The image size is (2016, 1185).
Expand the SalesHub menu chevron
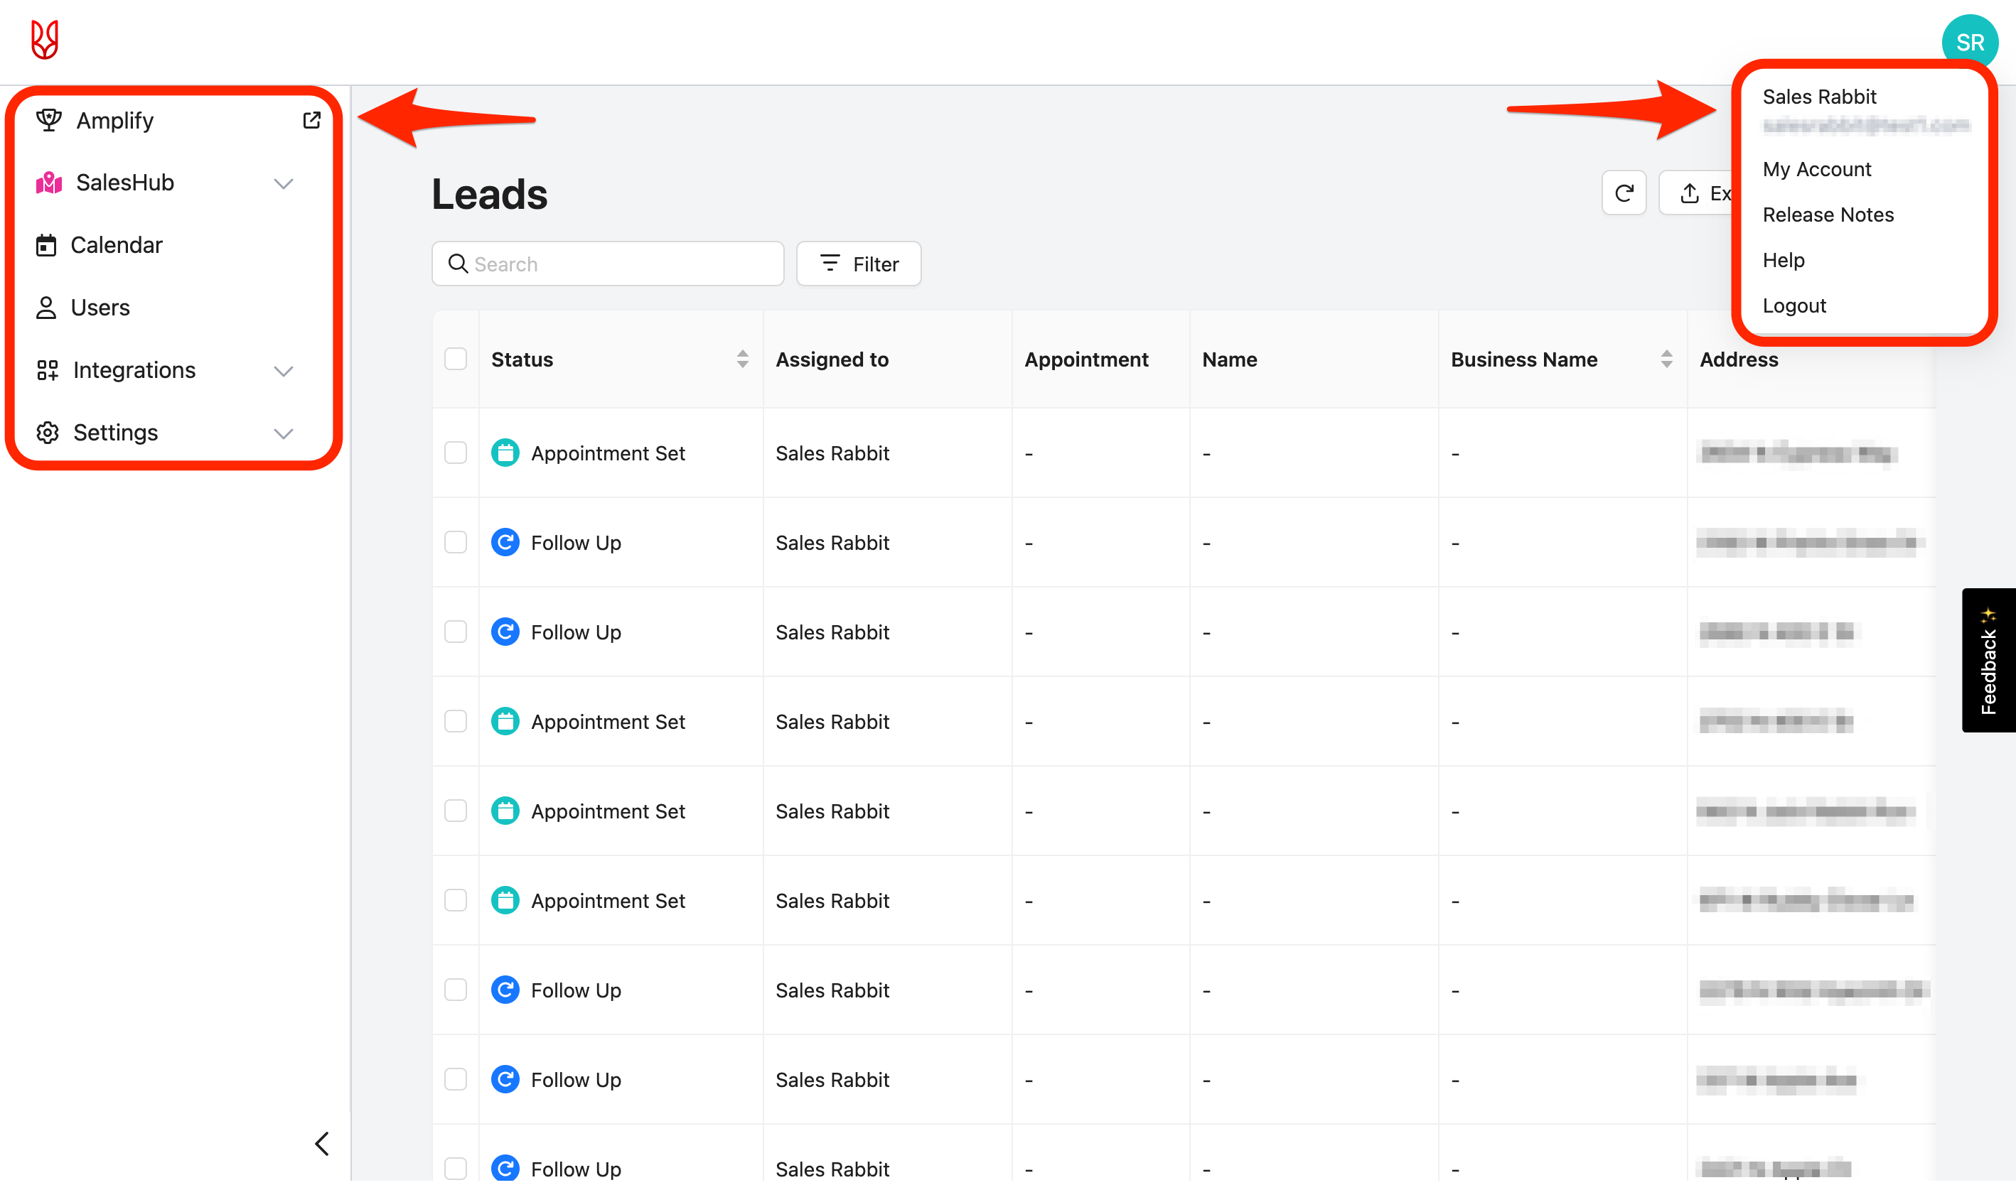(283, 184)
